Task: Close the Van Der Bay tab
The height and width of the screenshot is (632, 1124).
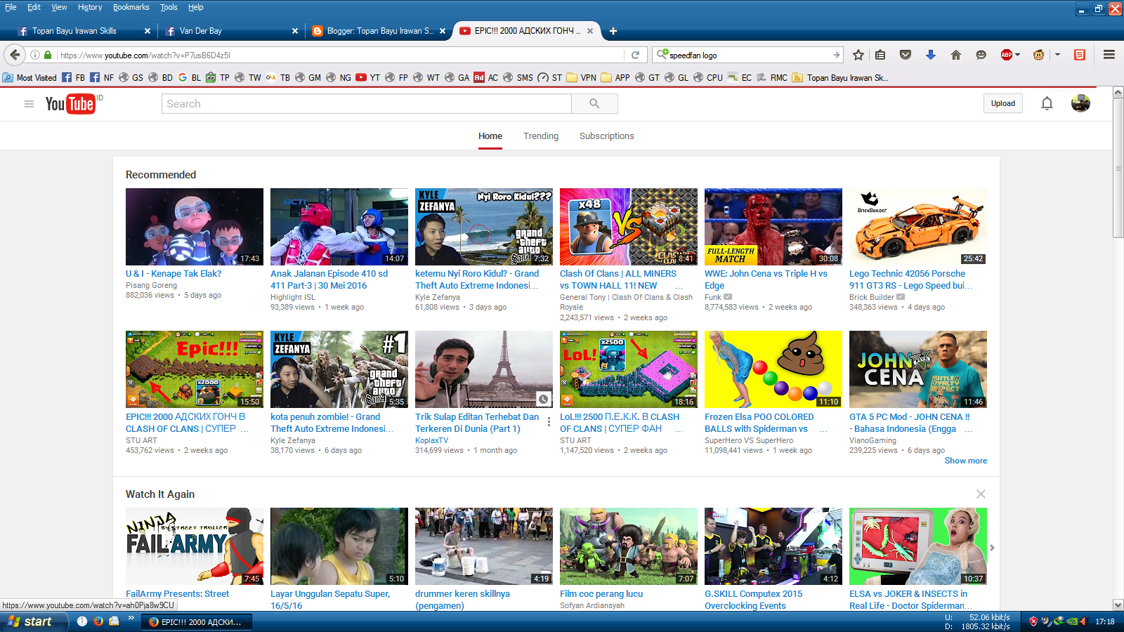Action: pos(295,31)
